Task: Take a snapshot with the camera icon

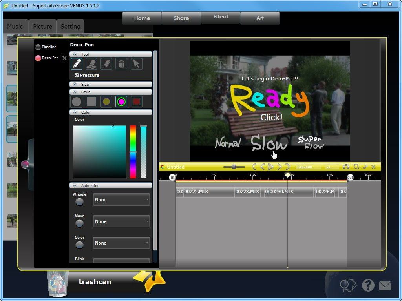Action: tap(346, 167)
